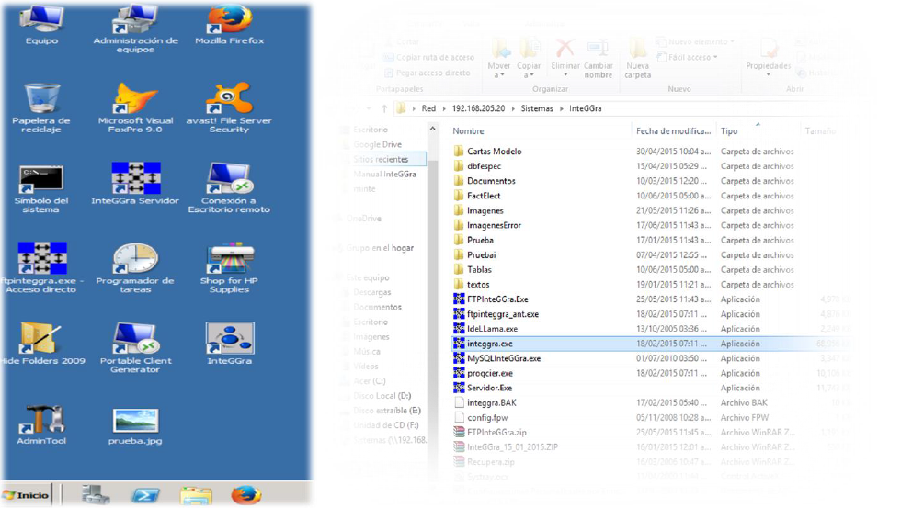This screenshot has height=508, width=901.
Task: Select Sitios recientes in navigation pane
Action: pos(381,159)
